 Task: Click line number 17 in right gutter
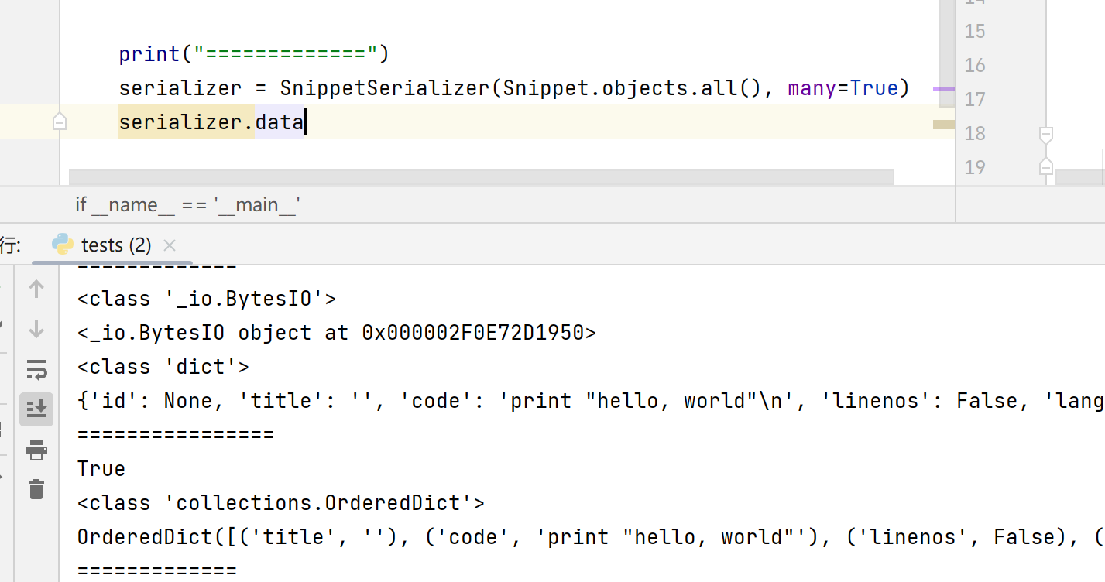pyautogui.click(x=975, y=99)
